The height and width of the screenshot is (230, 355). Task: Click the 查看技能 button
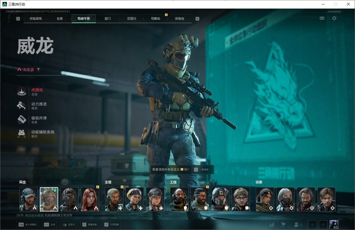coord(89,225)
